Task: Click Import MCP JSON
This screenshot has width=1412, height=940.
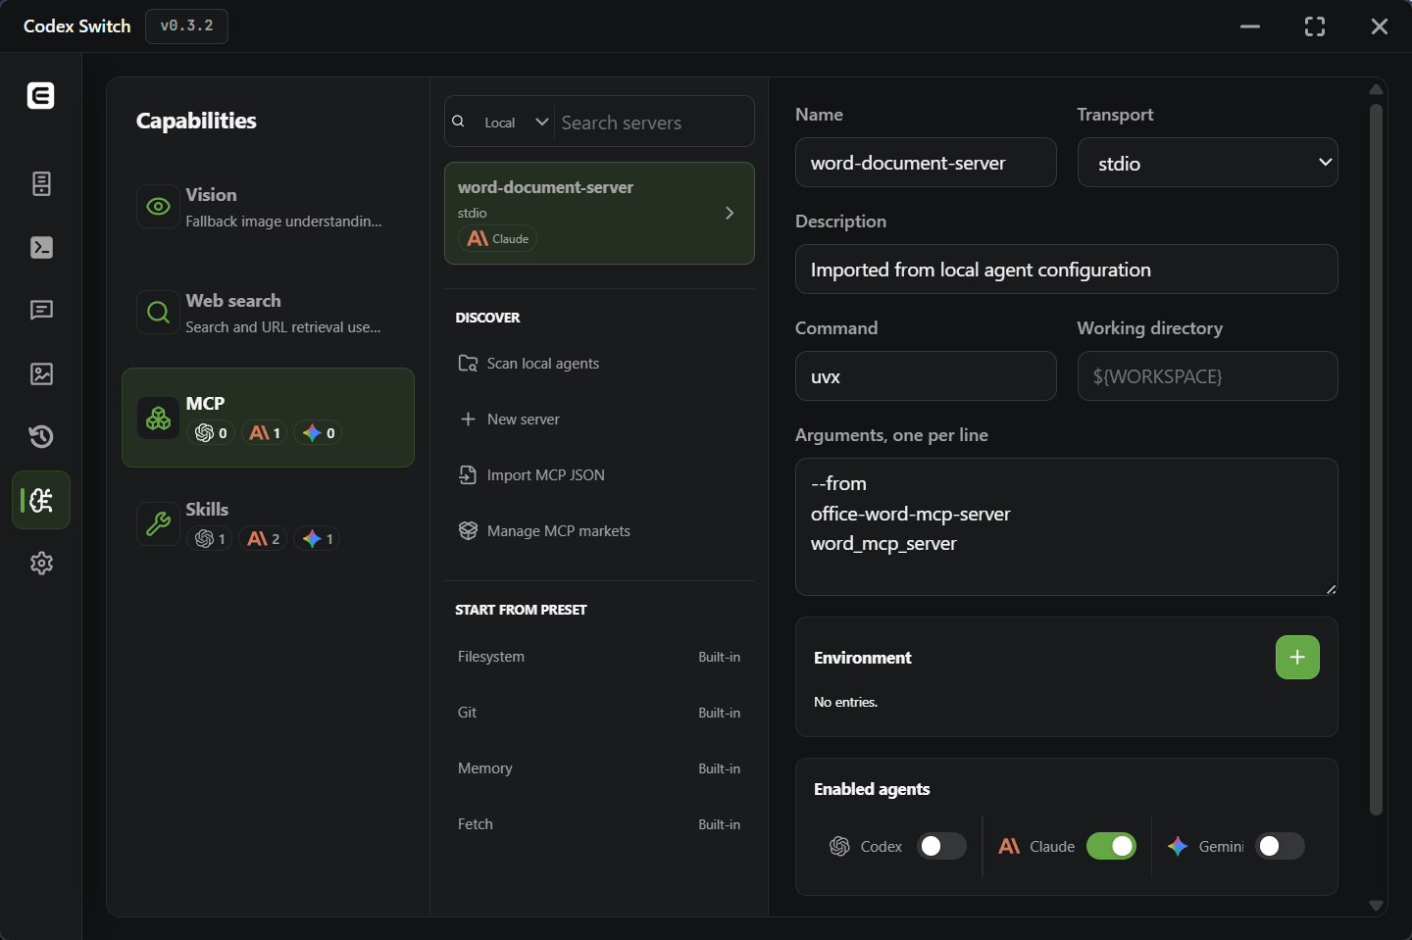Action: click(x=599, y=475)
